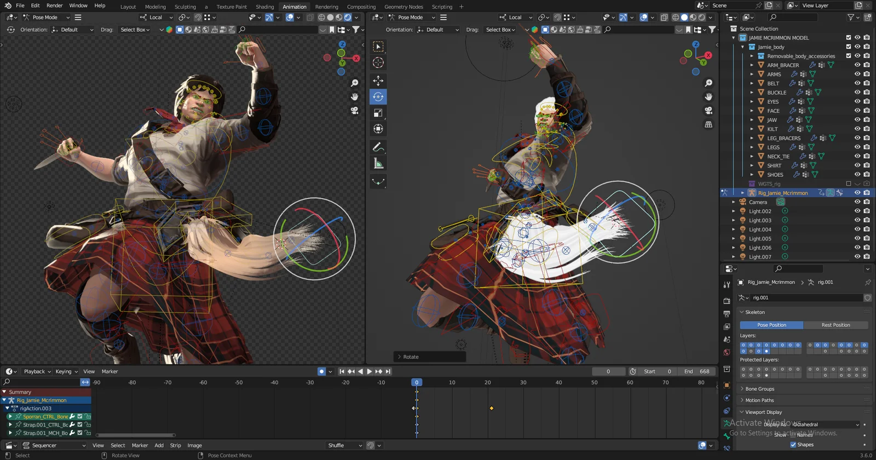Collapse the Jamie_body collection
The image size is (876, 460).
tap(743, 47)
